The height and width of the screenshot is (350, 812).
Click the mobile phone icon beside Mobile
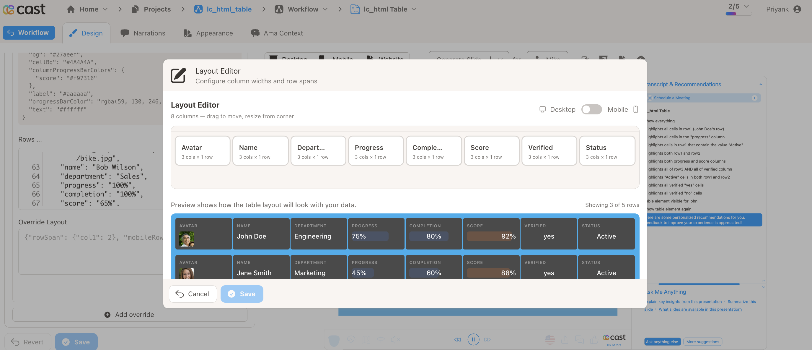635,109
